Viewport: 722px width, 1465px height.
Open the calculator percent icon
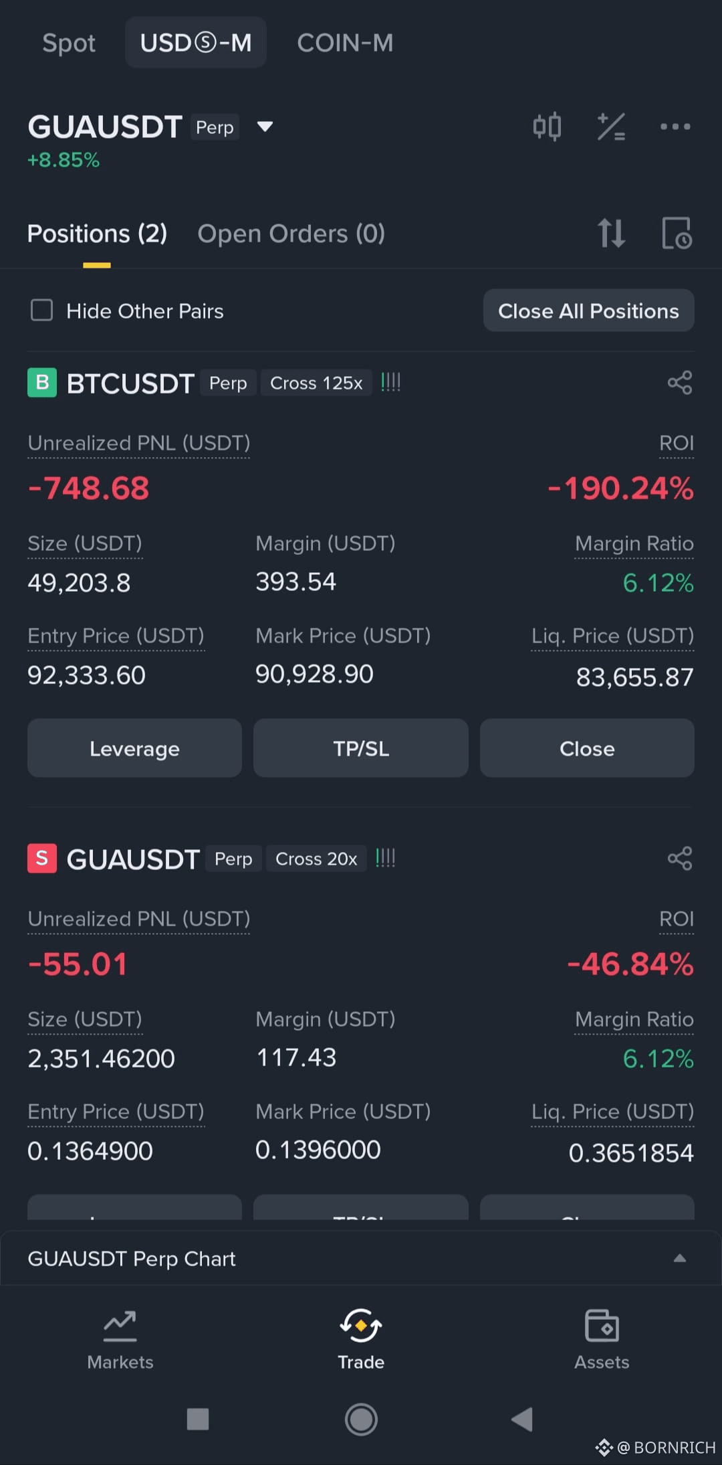pyautogui.click(x=611, y=126)
